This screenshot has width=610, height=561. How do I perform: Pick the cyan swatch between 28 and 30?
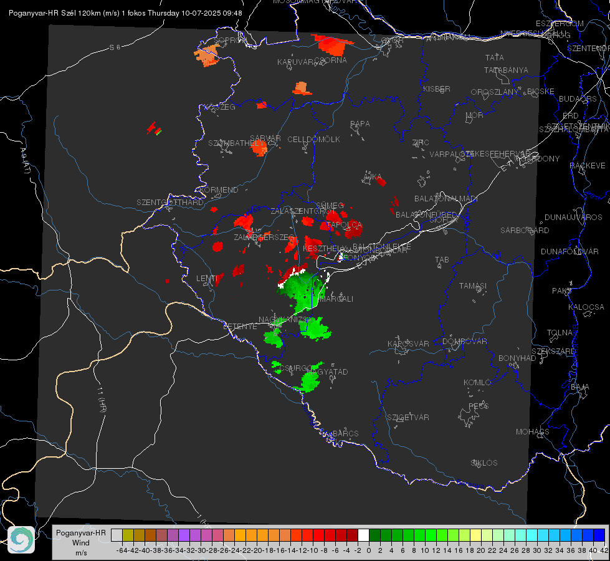click(531, 535)
